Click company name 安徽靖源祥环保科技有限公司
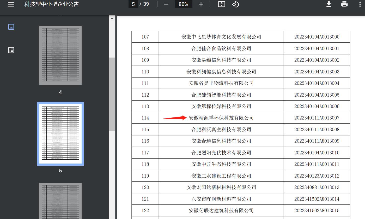This screenshot has height=219, width=365. tap(221, 118)
